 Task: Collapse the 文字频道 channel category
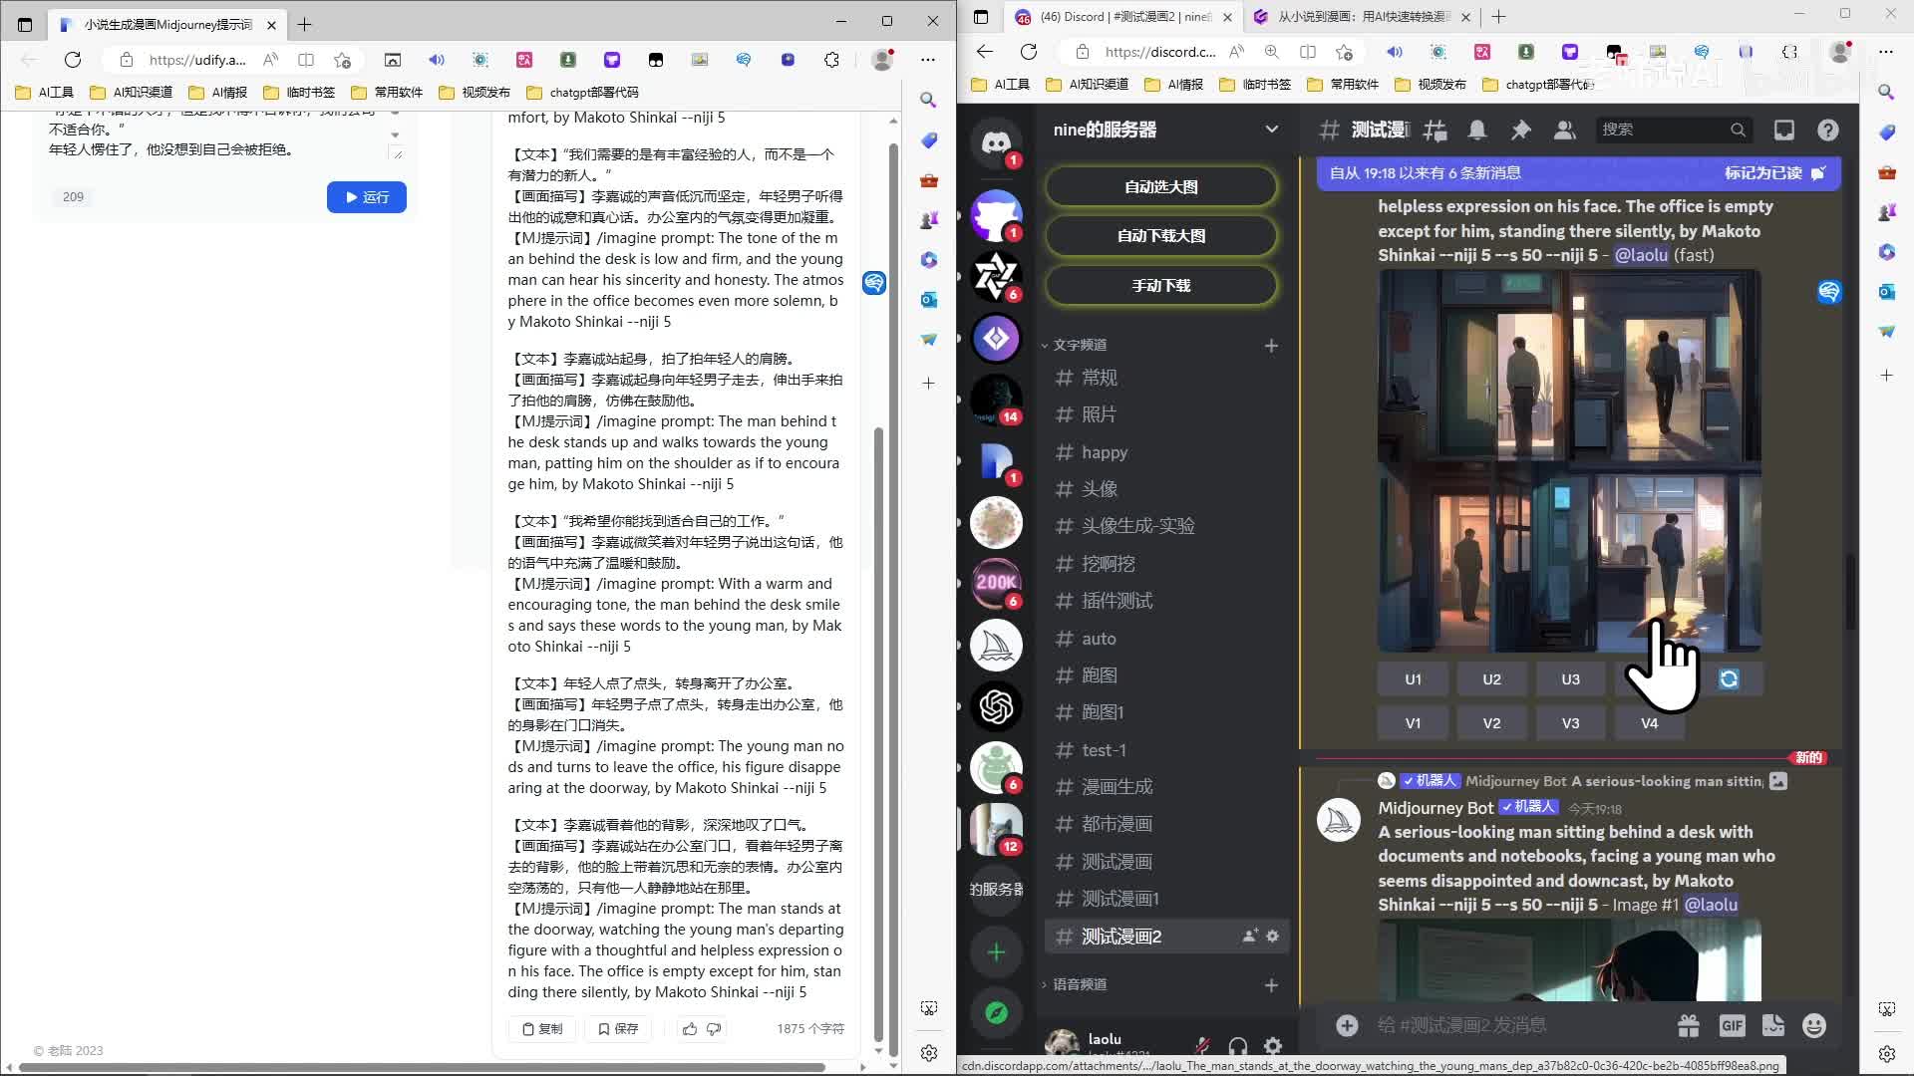pyautogui.click(x=1080, y=345)
